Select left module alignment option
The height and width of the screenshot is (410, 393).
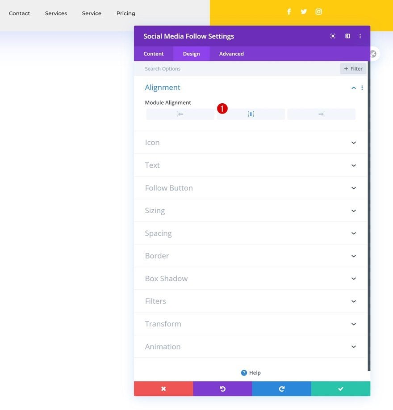click(x=180, y=114)
